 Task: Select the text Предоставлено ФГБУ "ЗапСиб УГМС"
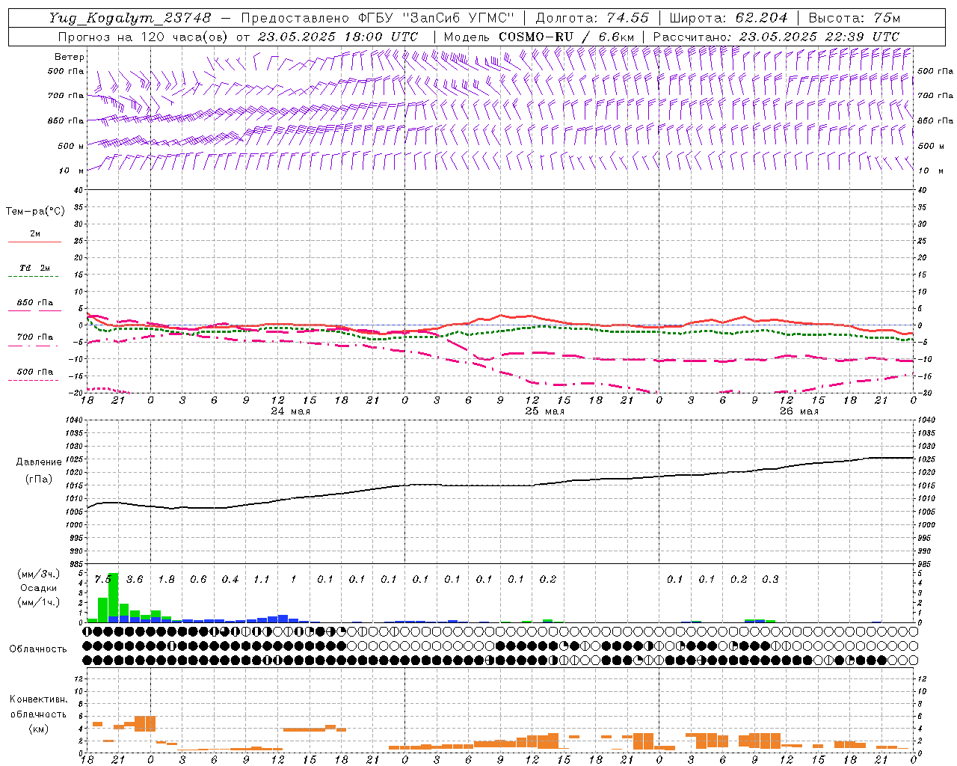(x=380, y=18)
